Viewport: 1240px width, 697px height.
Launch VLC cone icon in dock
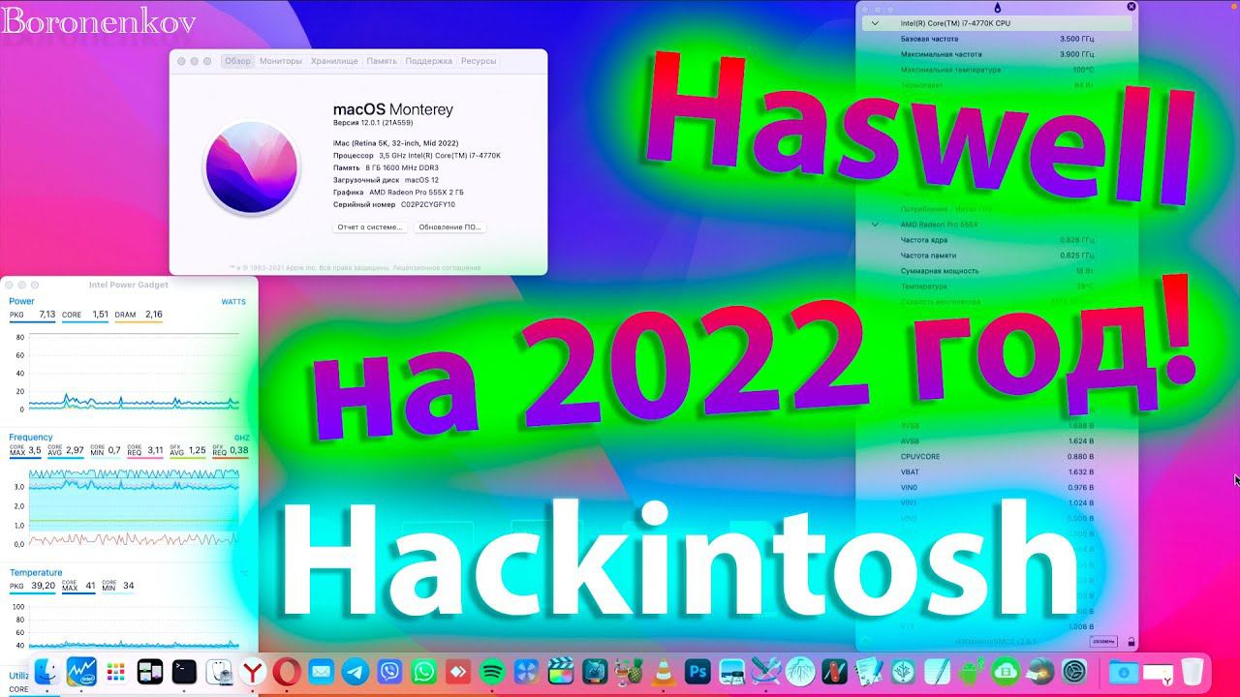coord(663,672)
